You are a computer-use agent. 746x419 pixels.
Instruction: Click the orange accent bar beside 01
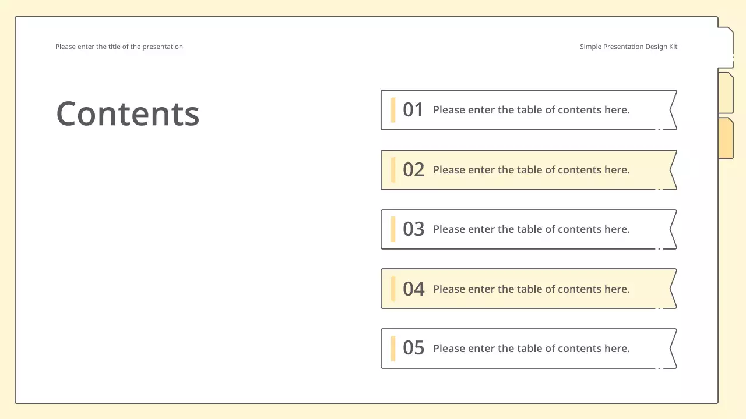(393, 110)
